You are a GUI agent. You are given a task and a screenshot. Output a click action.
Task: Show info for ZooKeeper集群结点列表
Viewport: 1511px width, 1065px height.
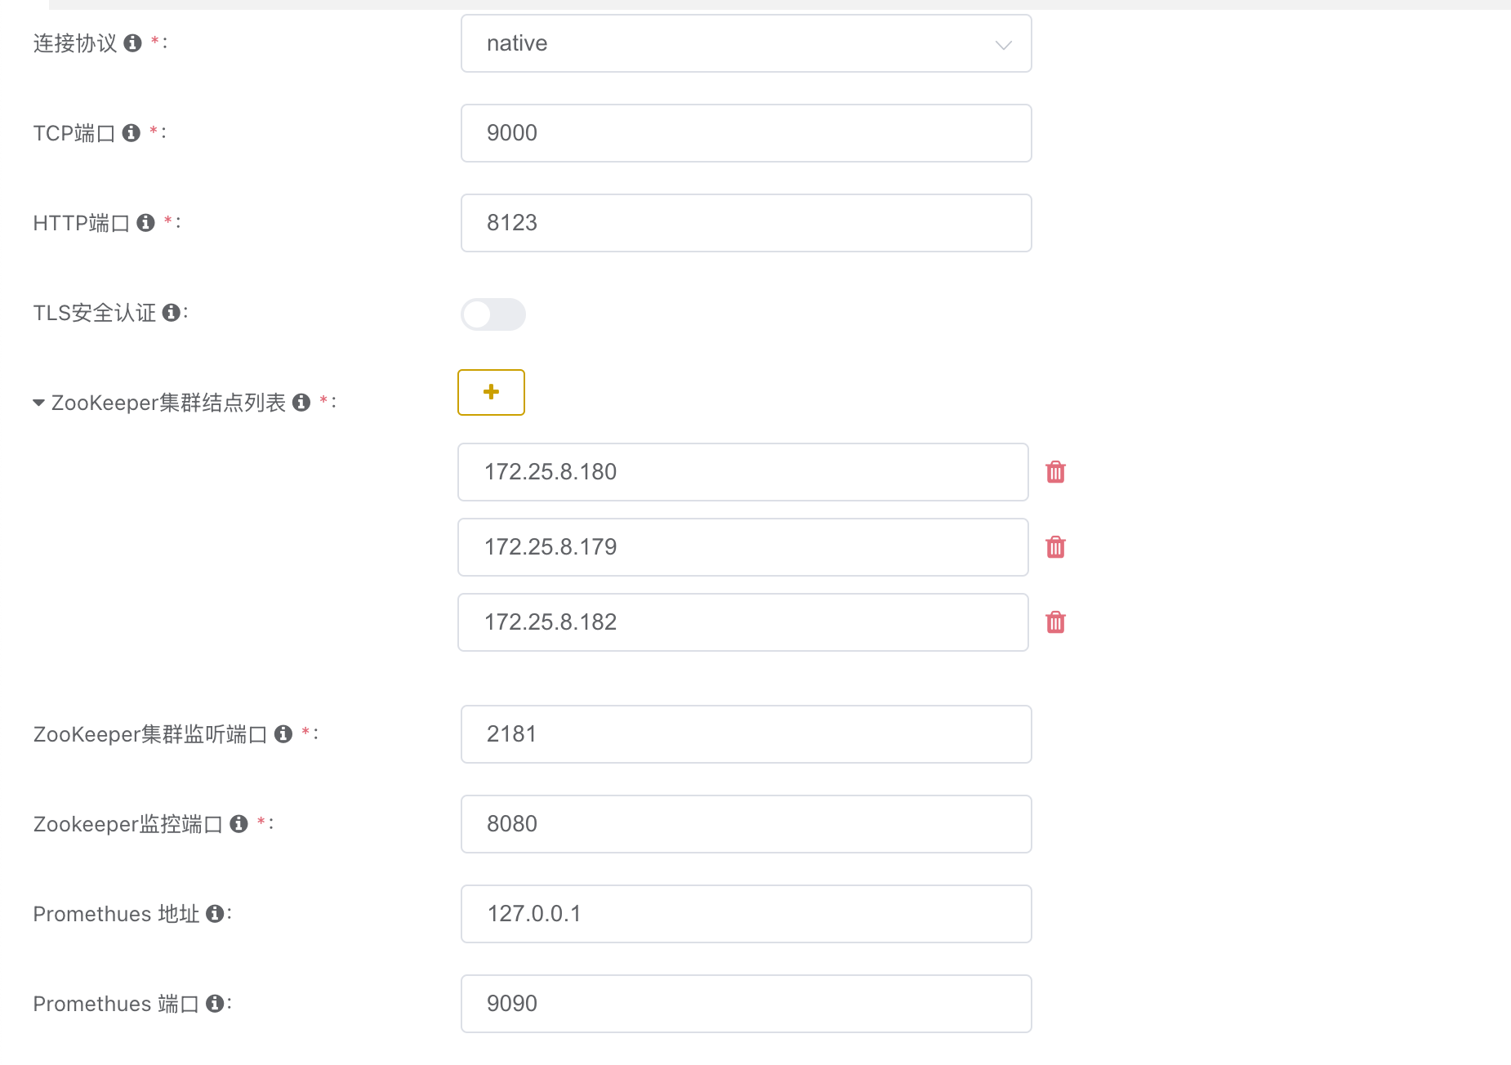coord(301,403)
